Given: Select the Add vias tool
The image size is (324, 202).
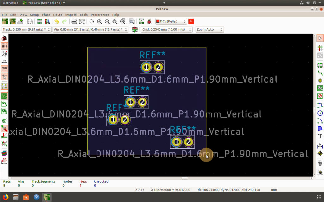Looking at the screenshot, I should click(x=320, y=81).
